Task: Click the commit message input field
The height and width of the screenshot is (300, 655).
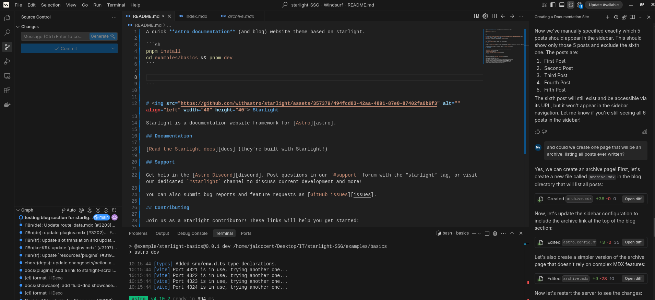Action: 55,36
